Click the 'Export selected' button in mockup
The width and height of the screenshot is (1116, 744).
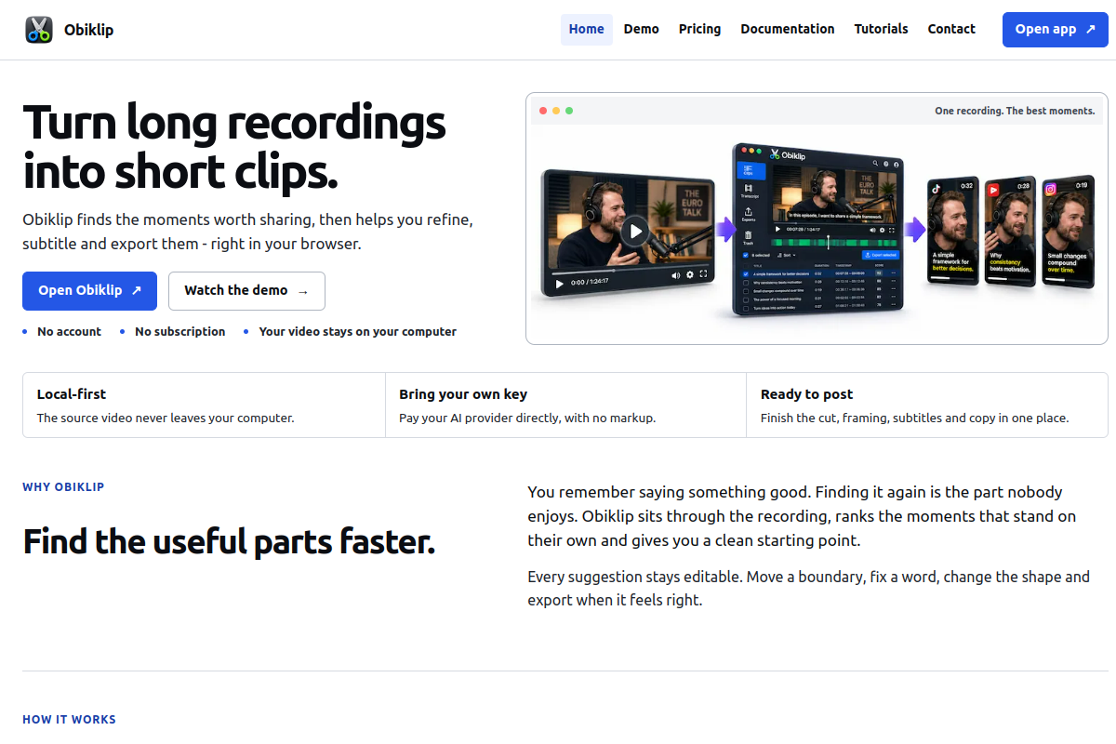tap(881, 255)
